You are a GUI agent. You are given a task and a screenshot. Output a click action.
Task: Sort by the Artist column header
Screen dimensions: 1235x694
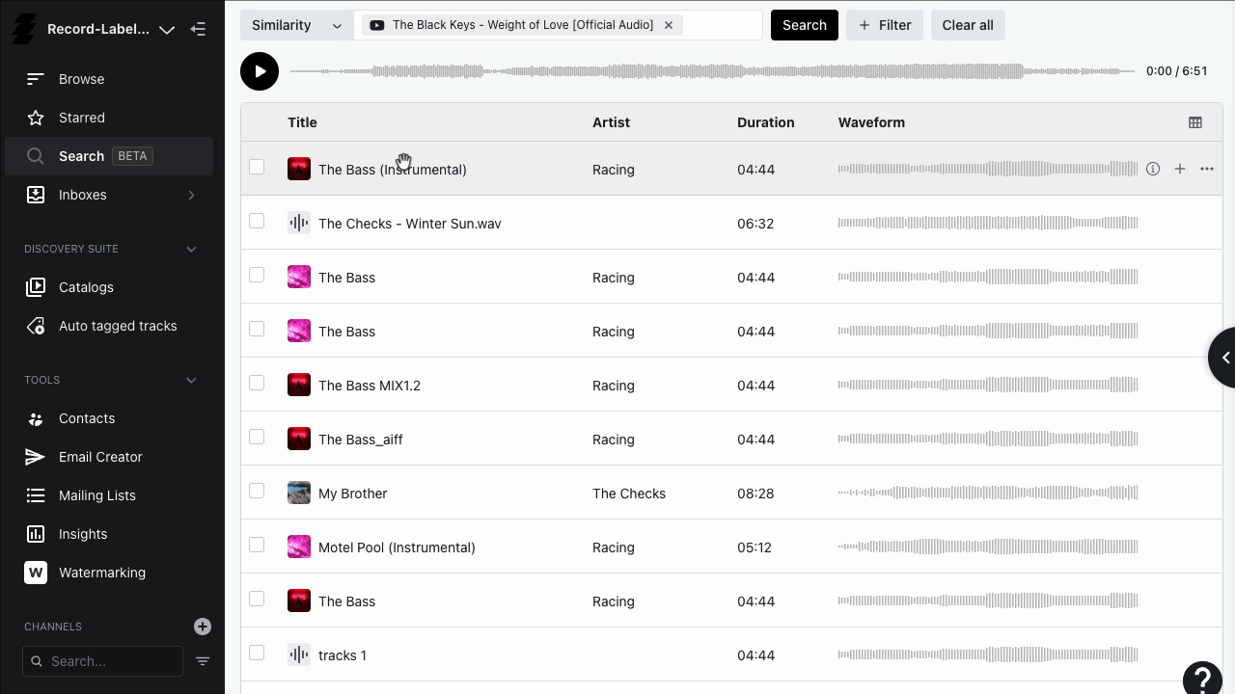611,122
